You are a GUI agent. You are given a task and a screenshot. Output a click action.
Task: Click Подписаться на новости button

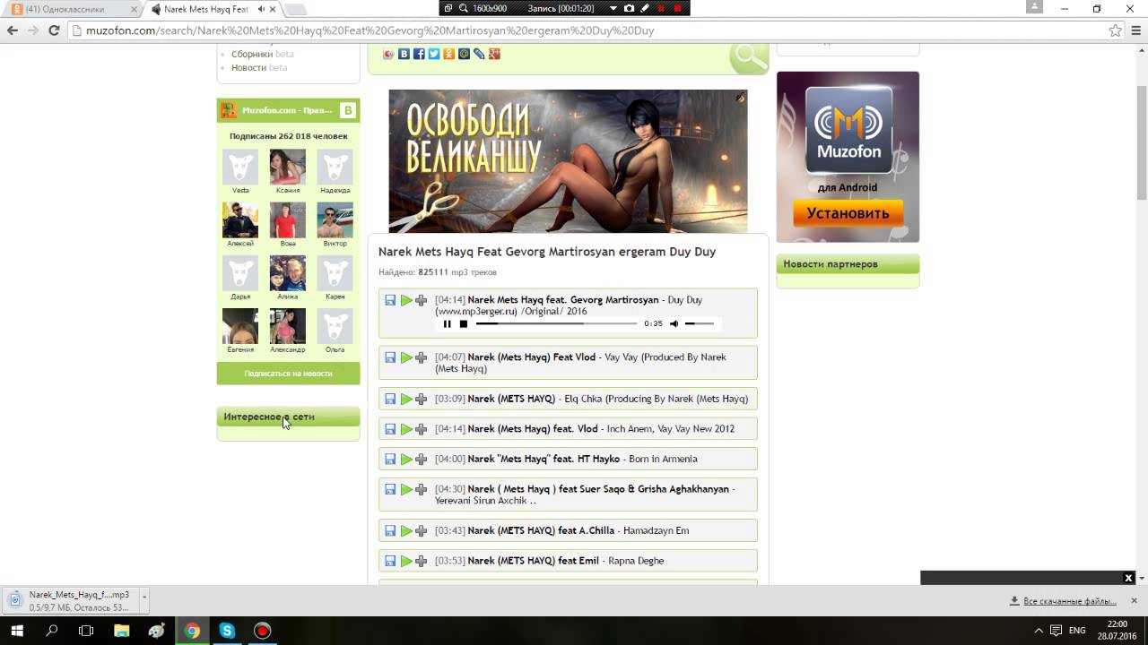(288, 374)
